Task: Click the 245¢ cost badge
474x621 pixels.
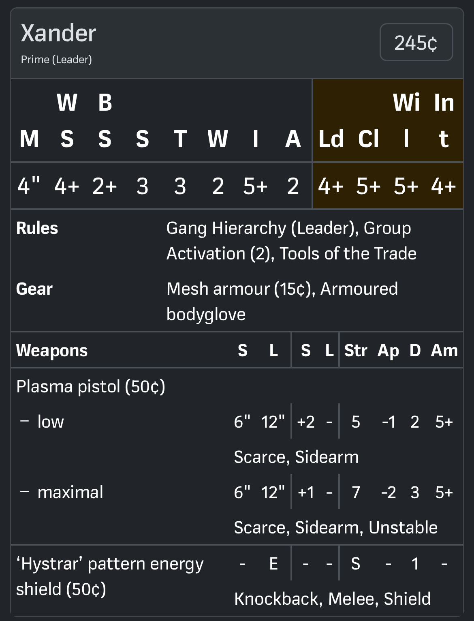Action: (416, 43)
